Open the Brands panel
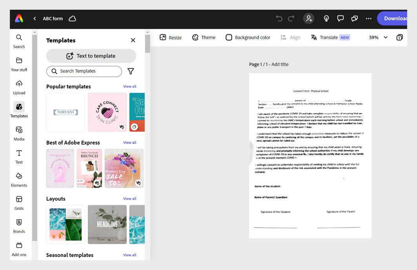This screenshot has height=270, width=417. (x=19, y=225)
